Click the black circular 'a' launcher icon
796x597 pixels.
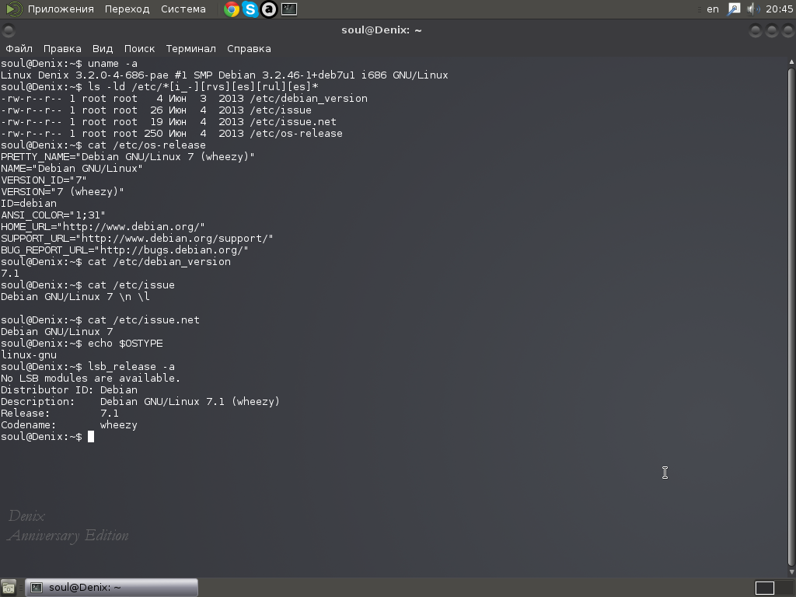269,9
